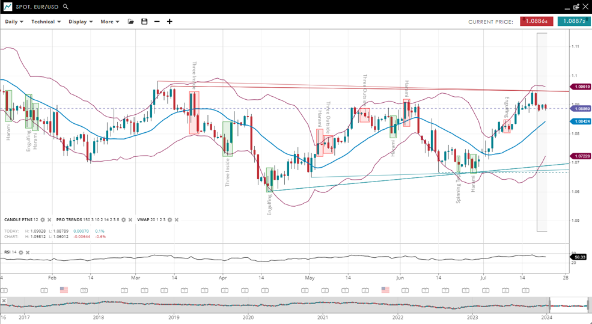Screen dimensions: 592x324
Task: Zoom out using the minus icon
Action: point(157,22)
